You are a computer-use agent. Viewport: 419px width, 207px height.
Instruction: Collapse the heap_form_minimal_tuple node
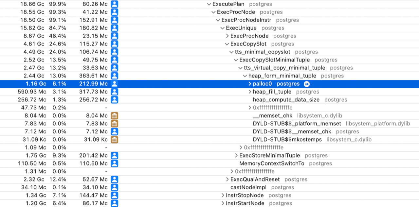[x=245, y=76]
